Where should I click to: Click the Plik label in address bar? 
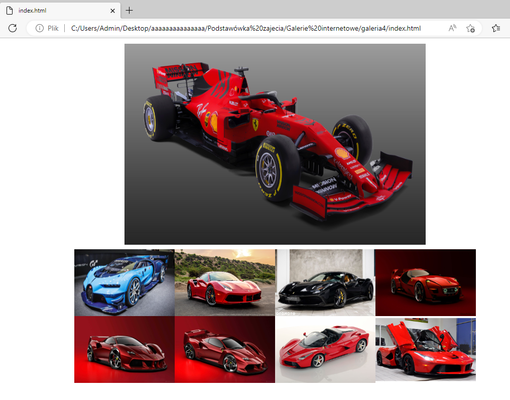point(53,28)
